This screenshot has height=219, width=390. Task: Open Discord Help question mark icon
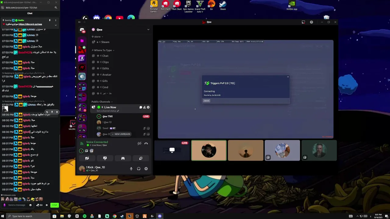coord(311,22)
